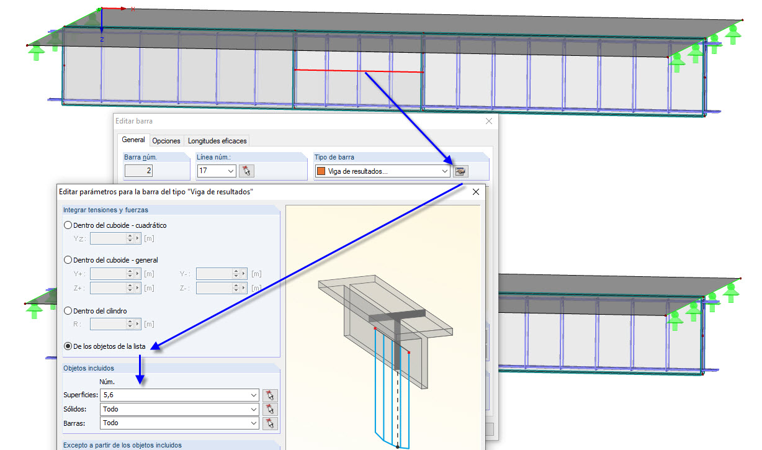Pick Sólidos graphically in the model
Screen dimensions: 762x450
[270, 409]
